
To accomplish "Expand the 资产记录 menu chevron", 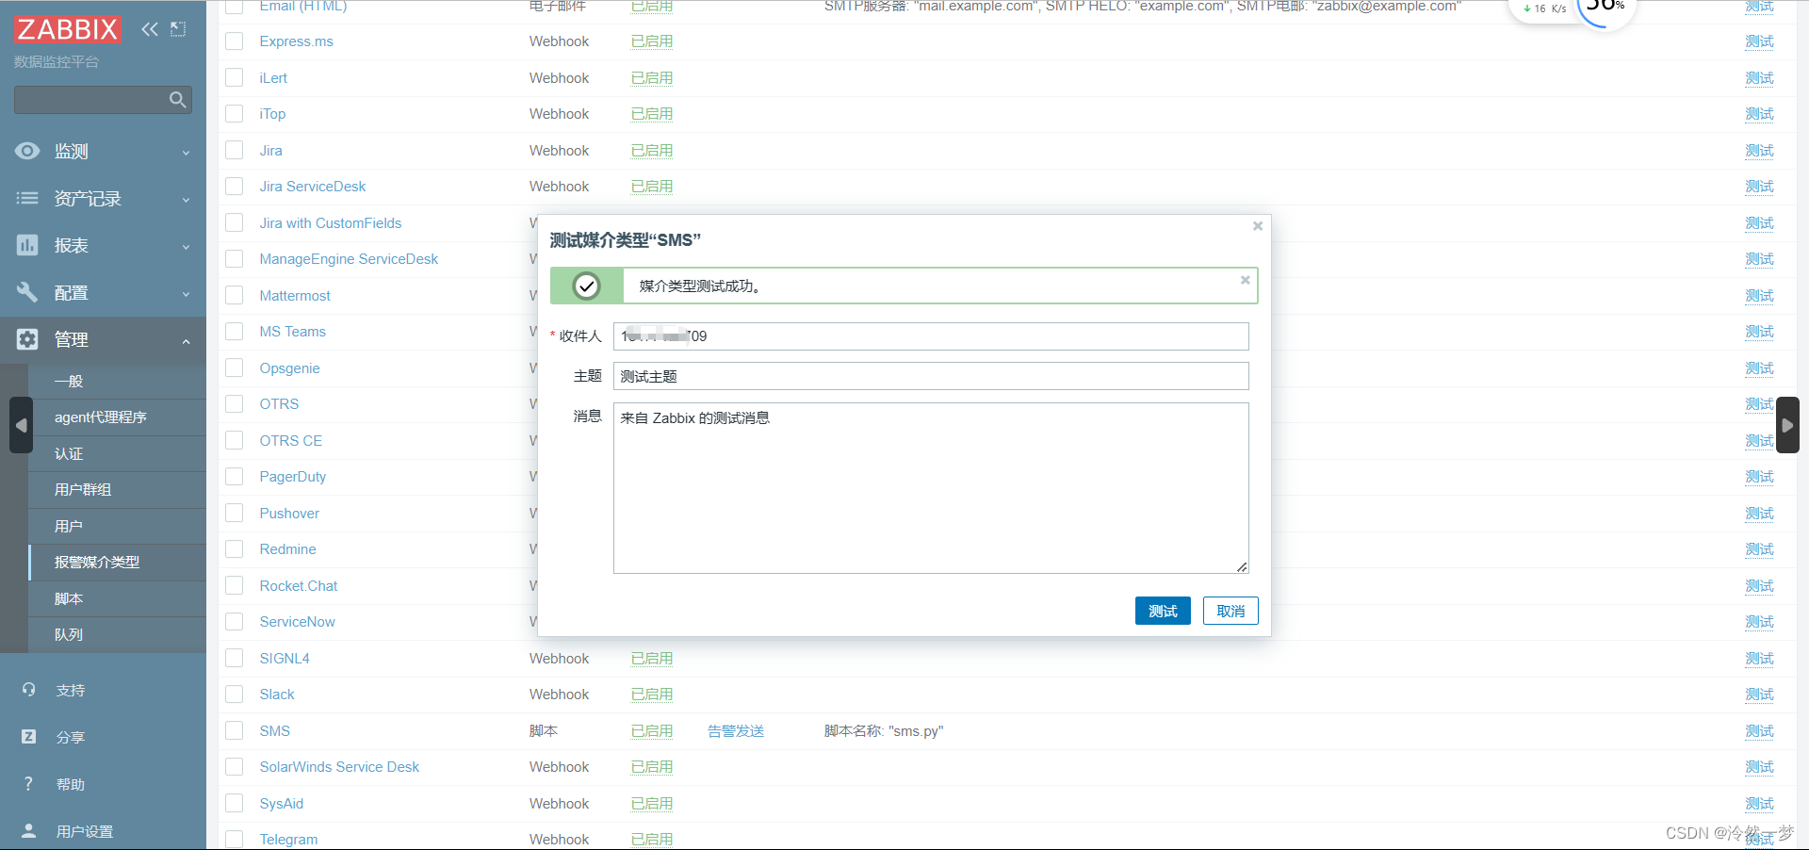I will (x=186, y=200).
